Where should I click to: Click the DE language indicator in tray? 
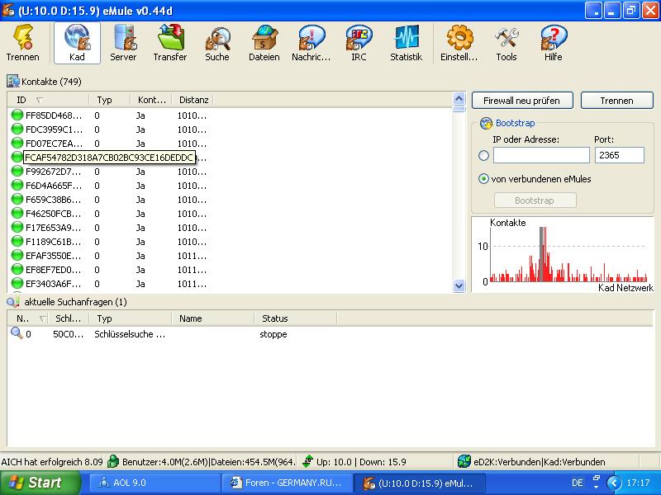click(x=578, y=483)
